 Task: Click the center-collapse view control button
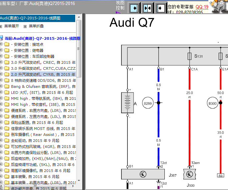click(x=147, y=8)
